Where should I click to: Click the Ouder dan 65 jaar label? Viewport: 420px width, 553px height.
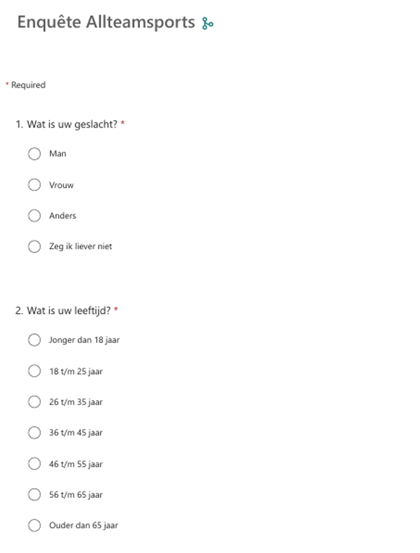click(83, 525)
